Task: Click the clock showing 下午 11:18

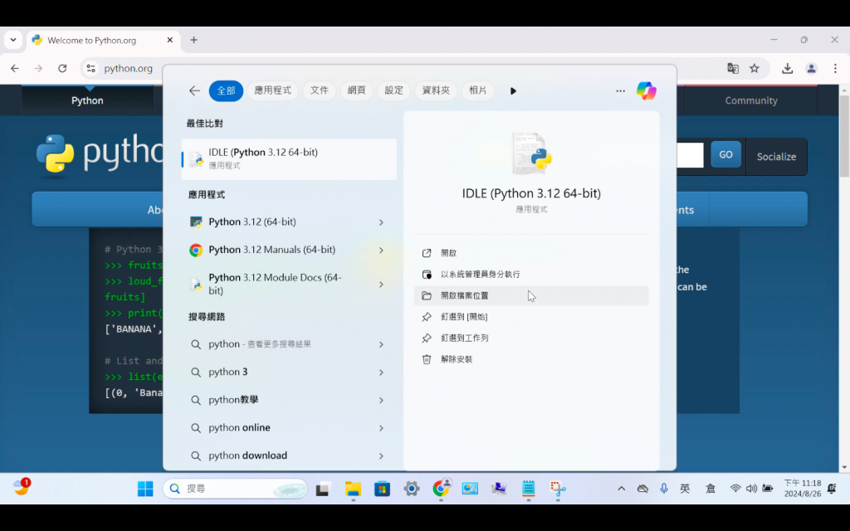Action: pos(803,488)
